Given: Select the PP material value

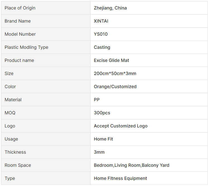Looking at the screenshot, I should (x=97, y=100).
